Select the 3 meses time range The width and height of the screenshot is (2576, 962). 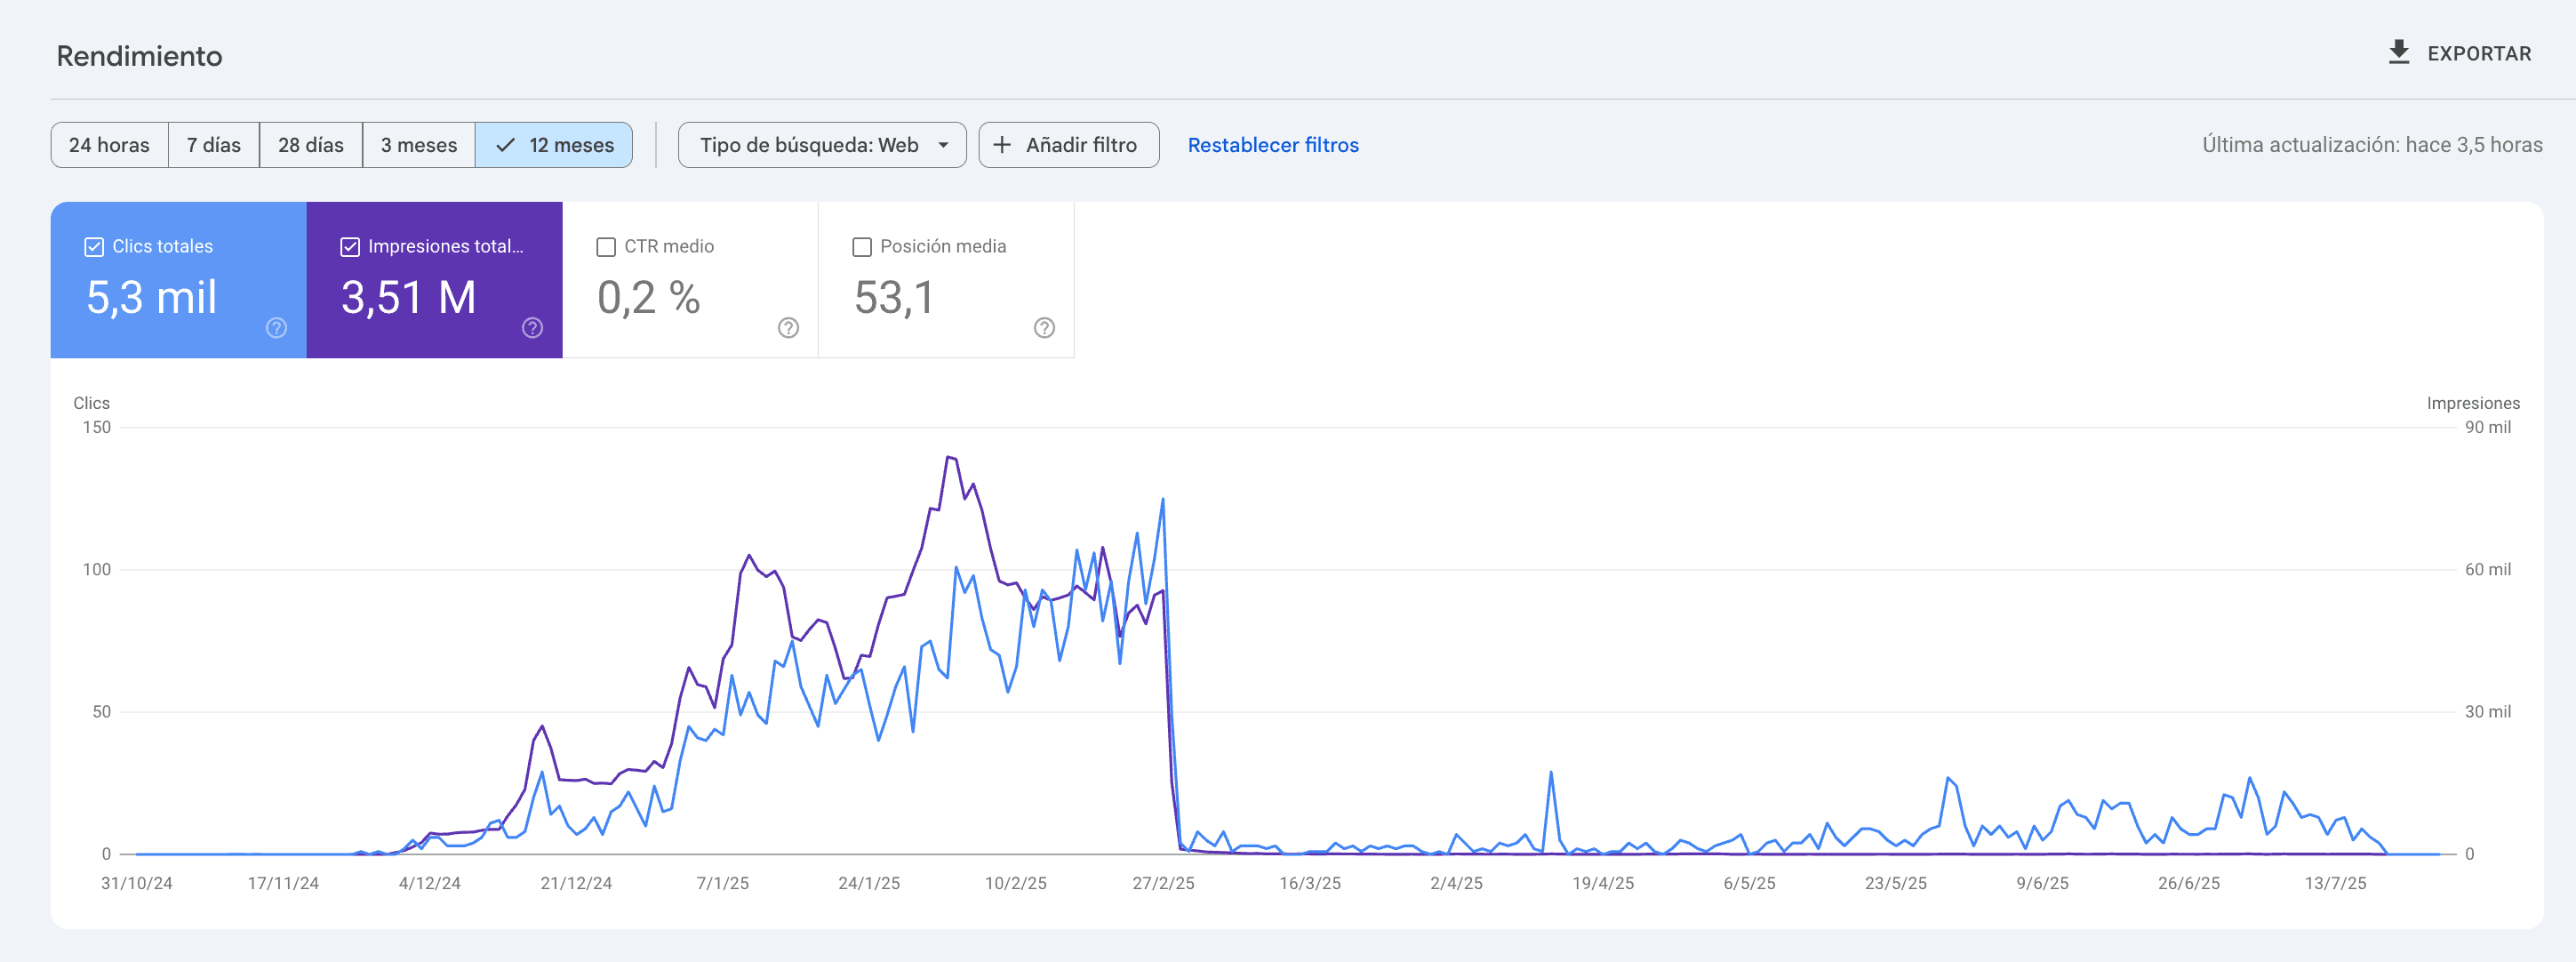(x=418, y=145)
